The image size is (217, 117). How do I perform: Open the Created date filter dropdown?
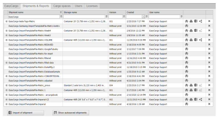(x=143, y=17)
